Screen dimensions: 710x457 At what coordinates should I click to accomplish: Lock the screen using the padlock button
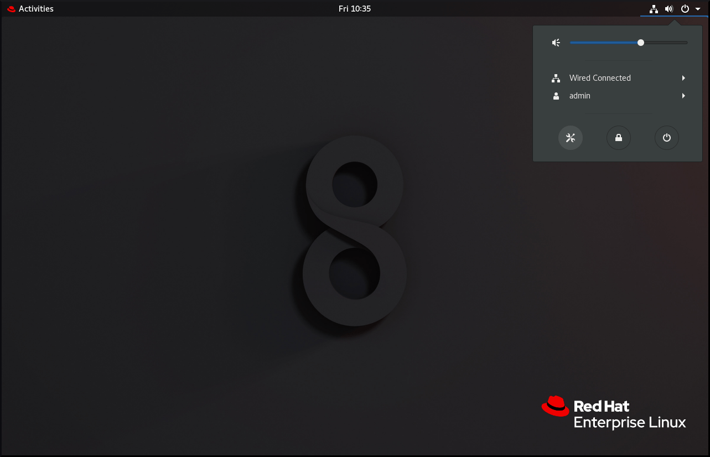tap(619, 138)
